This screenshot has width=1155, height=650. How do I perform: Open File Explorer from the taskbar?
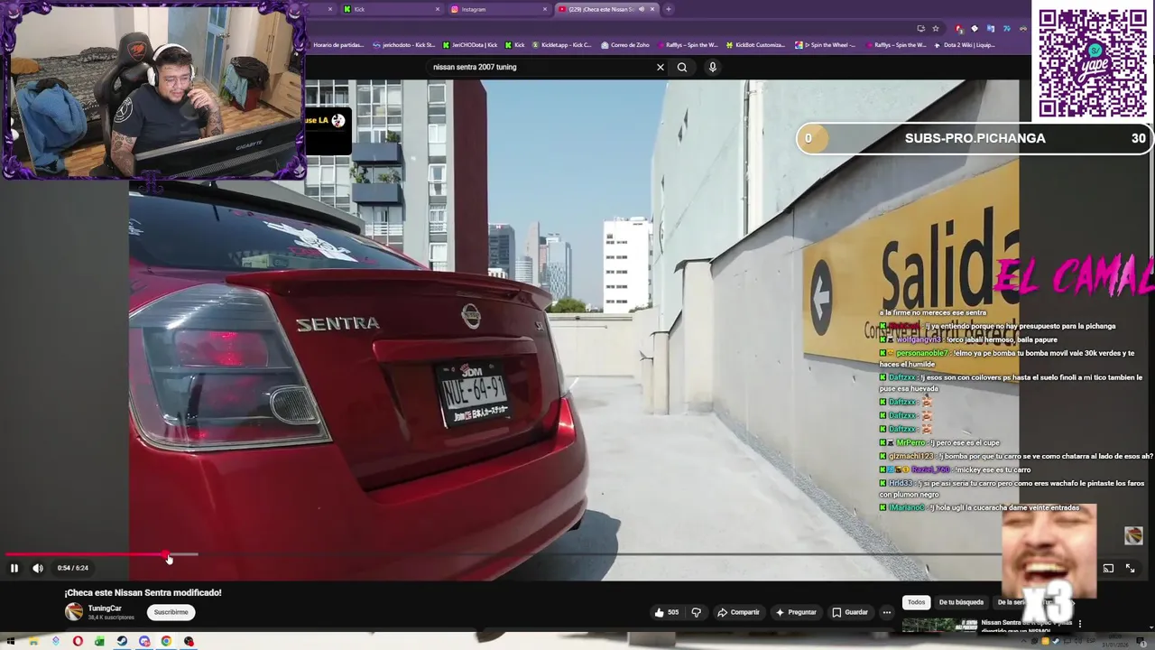pyautogui.click(x=33, y=641)
